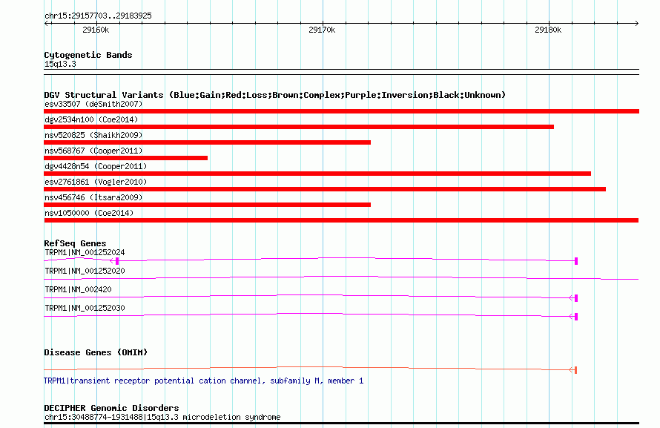Click the exon arrow of TRPM1 NM_002420

point(573,298)
